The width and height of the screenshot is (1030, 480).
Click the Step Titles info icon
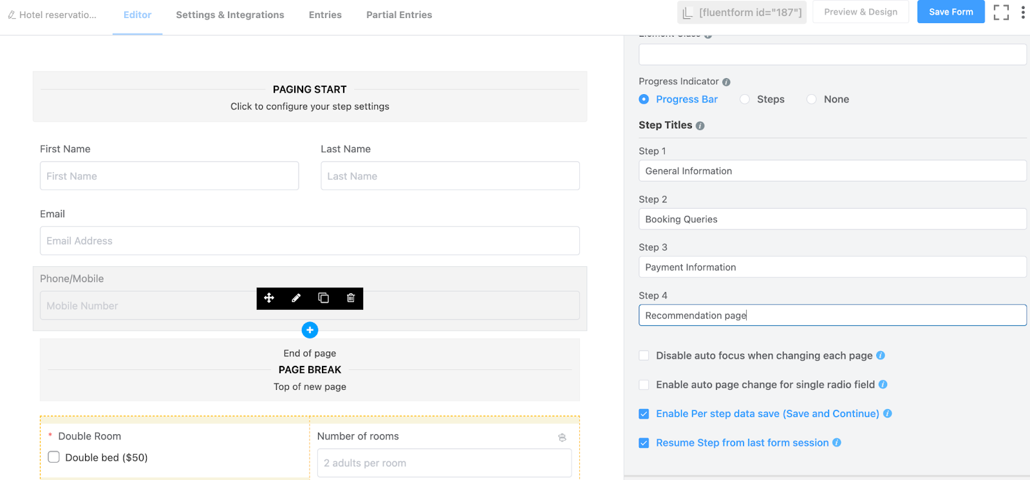click(x=700, y=126)
